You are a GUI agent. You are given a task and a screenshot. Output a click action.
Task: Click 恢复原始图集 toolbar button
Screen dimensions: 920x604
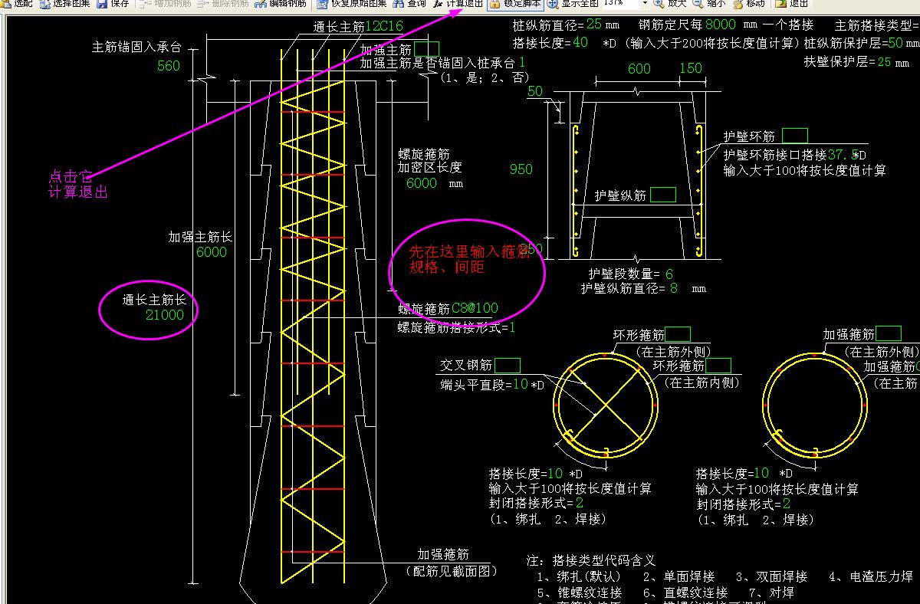(351, 3)
